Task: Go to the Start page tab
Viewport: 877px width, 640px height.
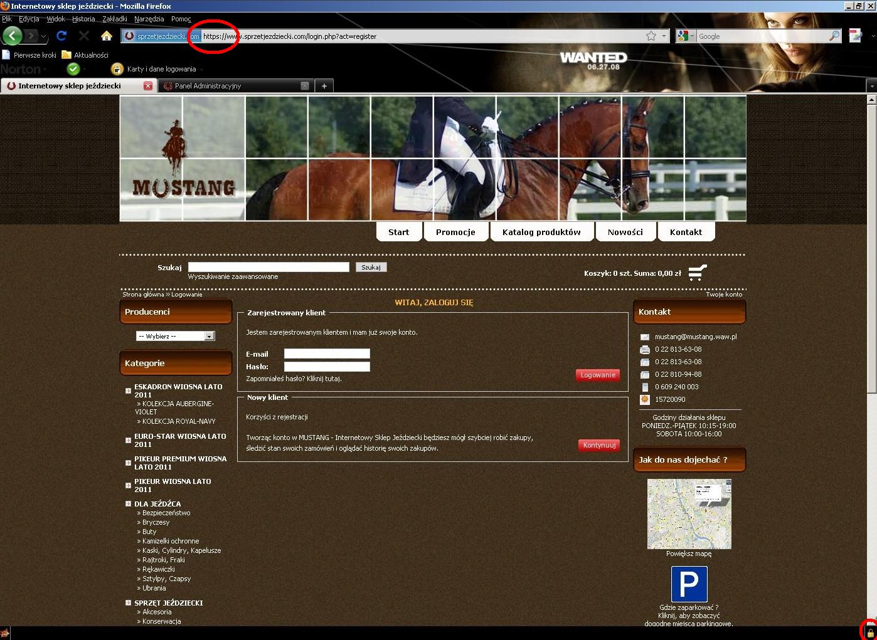Action: 398,232
